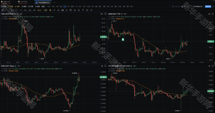The height and width of the screenshot is (113, 215).
Task: Toggle 主力 main-force overlay
Action: click(x=39, y=10)
